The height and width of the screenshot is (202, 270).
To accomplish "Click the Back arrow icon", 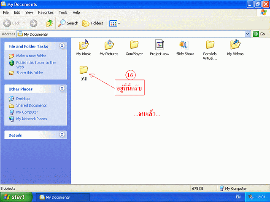I will click(x=7, y=23).
